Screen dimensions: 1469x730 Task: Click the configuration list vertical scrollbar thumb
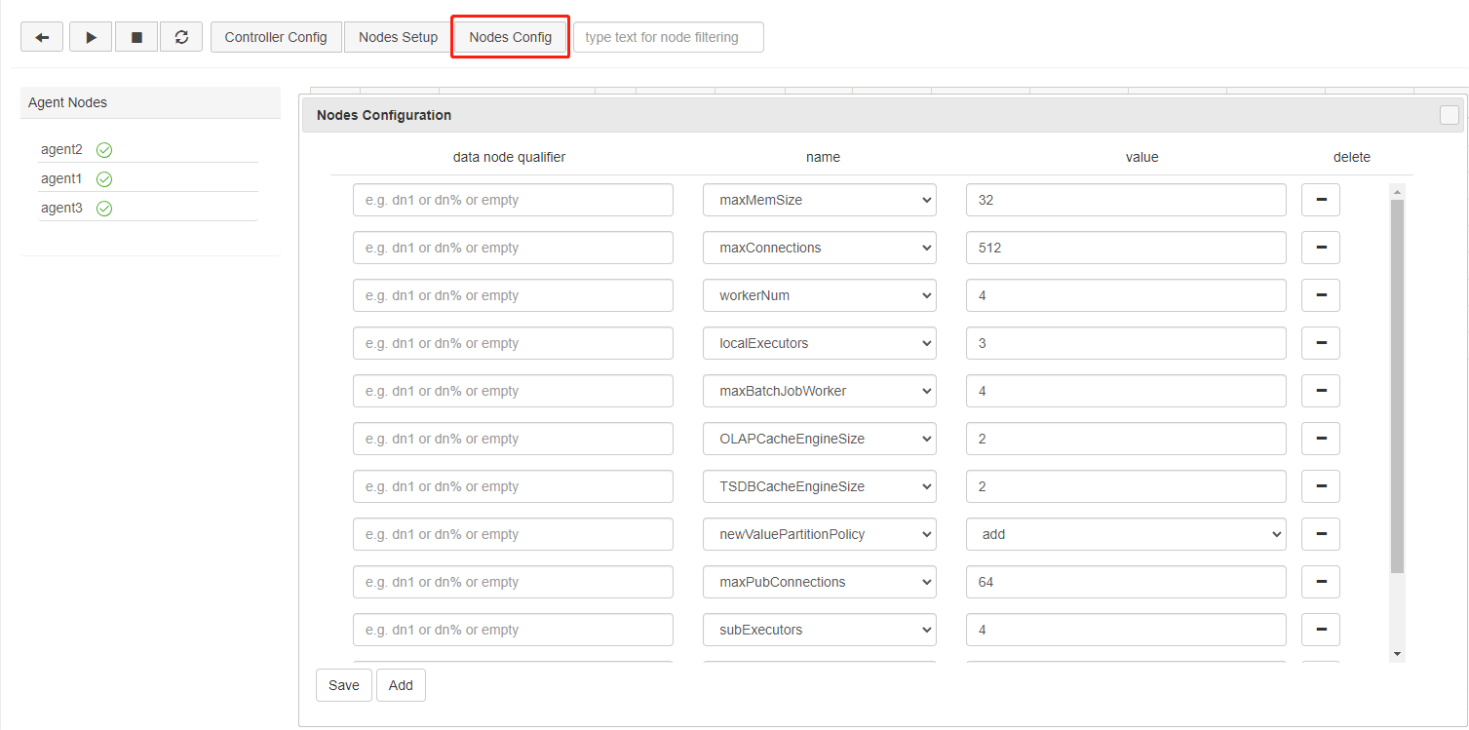1397,385
